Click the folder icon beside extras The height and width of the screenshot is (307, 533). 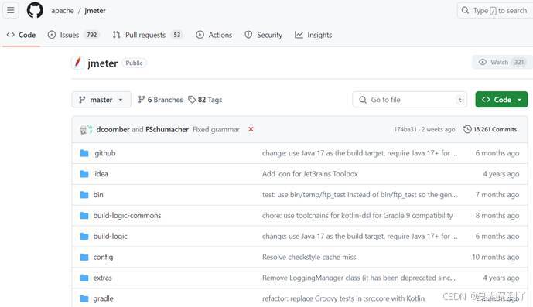pyautogui.click(x=84, y=278)
